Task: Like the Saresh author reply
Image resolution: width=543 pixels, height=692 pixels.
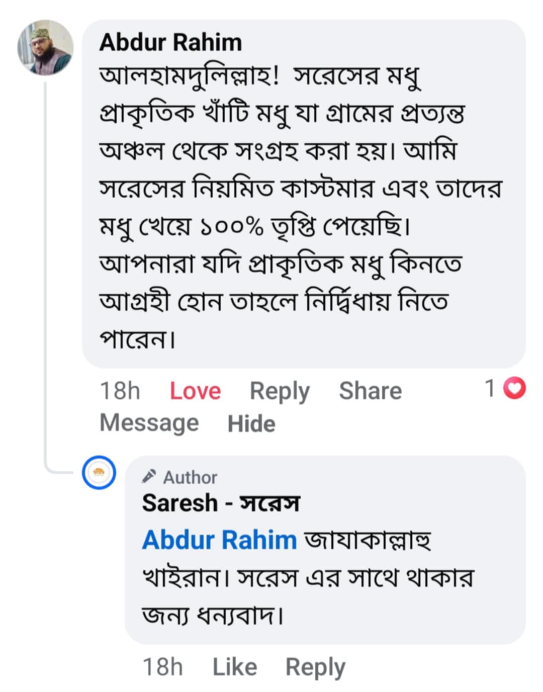Action: point(234,667)
